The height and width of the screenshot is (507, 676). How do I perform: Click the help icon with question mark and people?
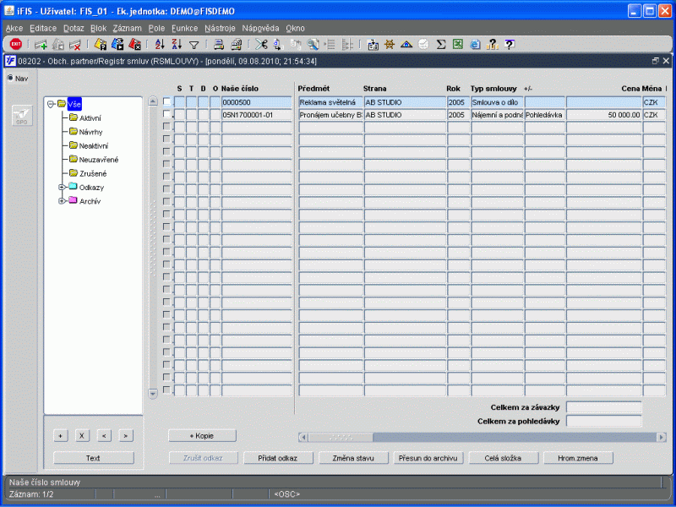(492, 44)
